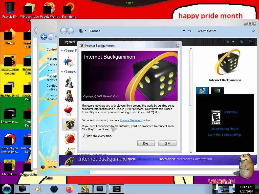The image size is (259, 194).
Task: Close the Internet Backgammon dialog
Action: [x=177, y=46]
